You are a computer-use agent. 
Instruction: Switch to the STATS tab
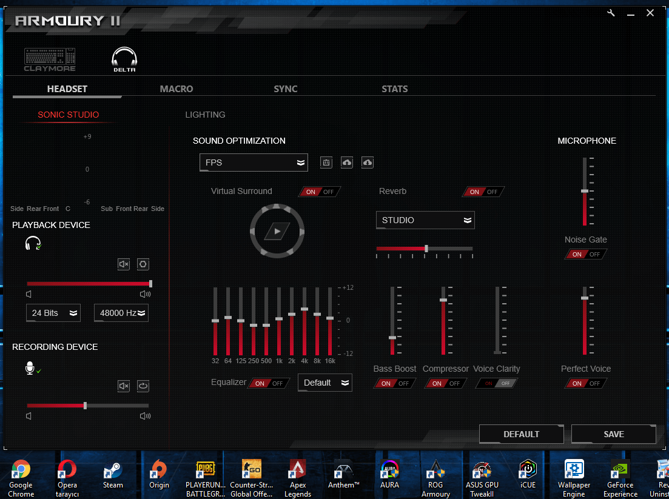pos(395,89)
